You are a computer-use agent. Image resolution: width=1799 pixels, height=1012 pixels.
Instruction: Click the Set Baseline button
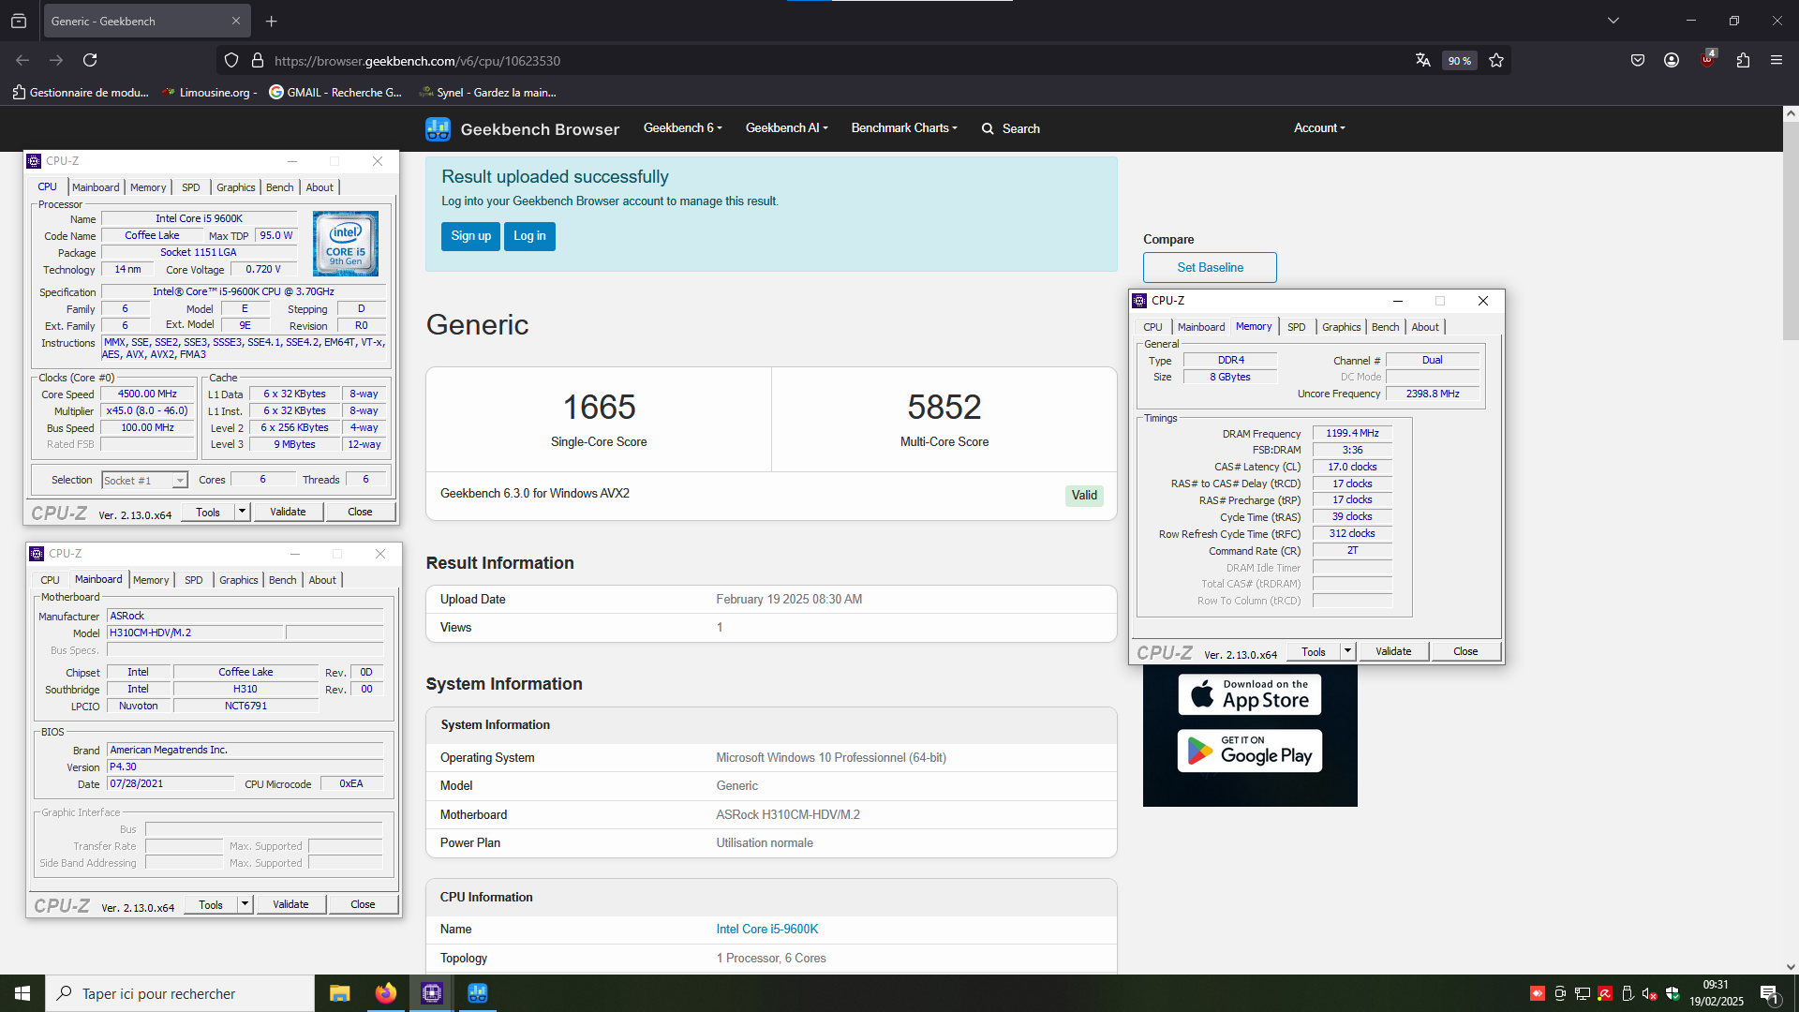click(1210, 267)
